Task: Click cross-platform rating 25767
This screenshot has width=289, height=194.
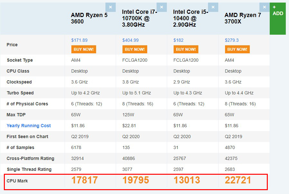Action: pyautogui.click(x=179, y=158)
